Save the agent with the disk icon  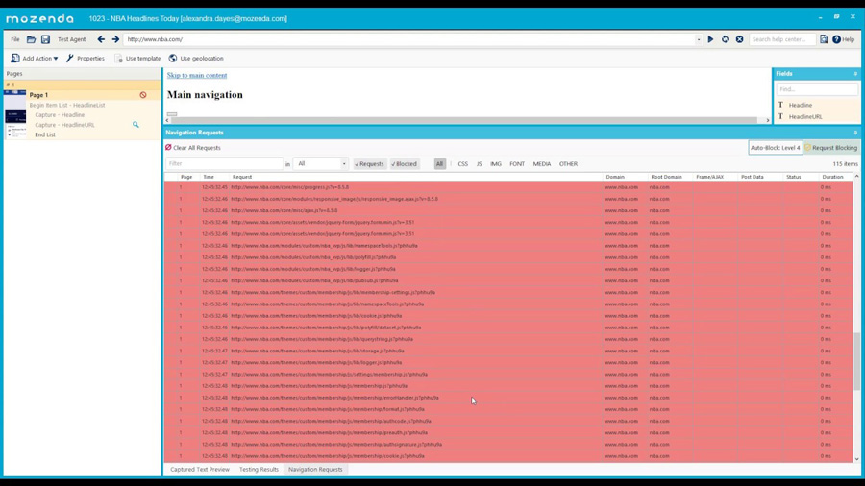point(45,39)
